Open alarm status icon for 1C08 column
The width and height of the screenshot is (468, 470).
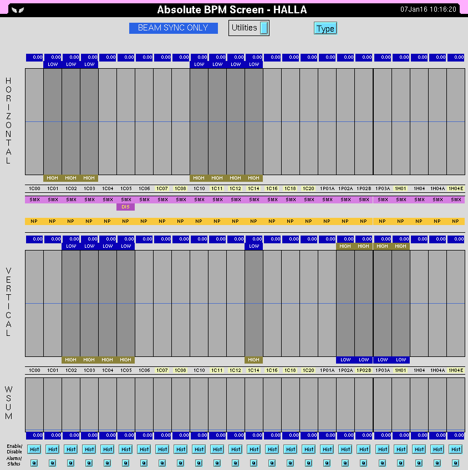pyautogui.click(x=180, y=463)
